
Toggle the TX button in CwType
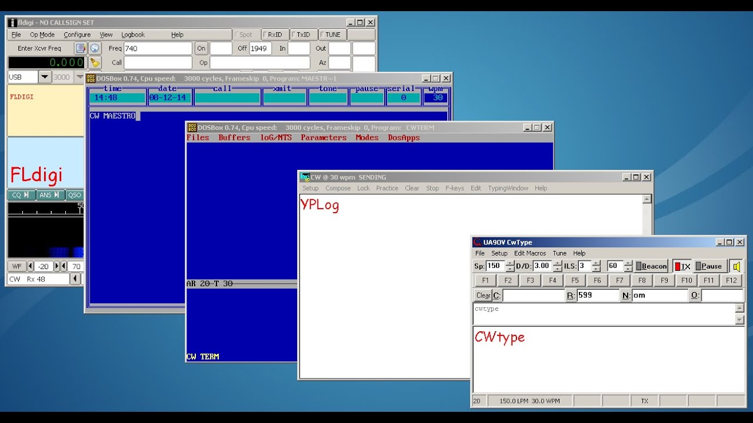point(682,266)
